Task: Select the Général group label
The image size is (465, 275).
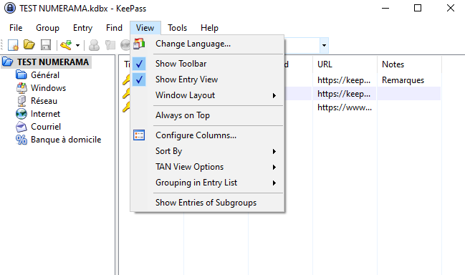Action: (45, 75)
